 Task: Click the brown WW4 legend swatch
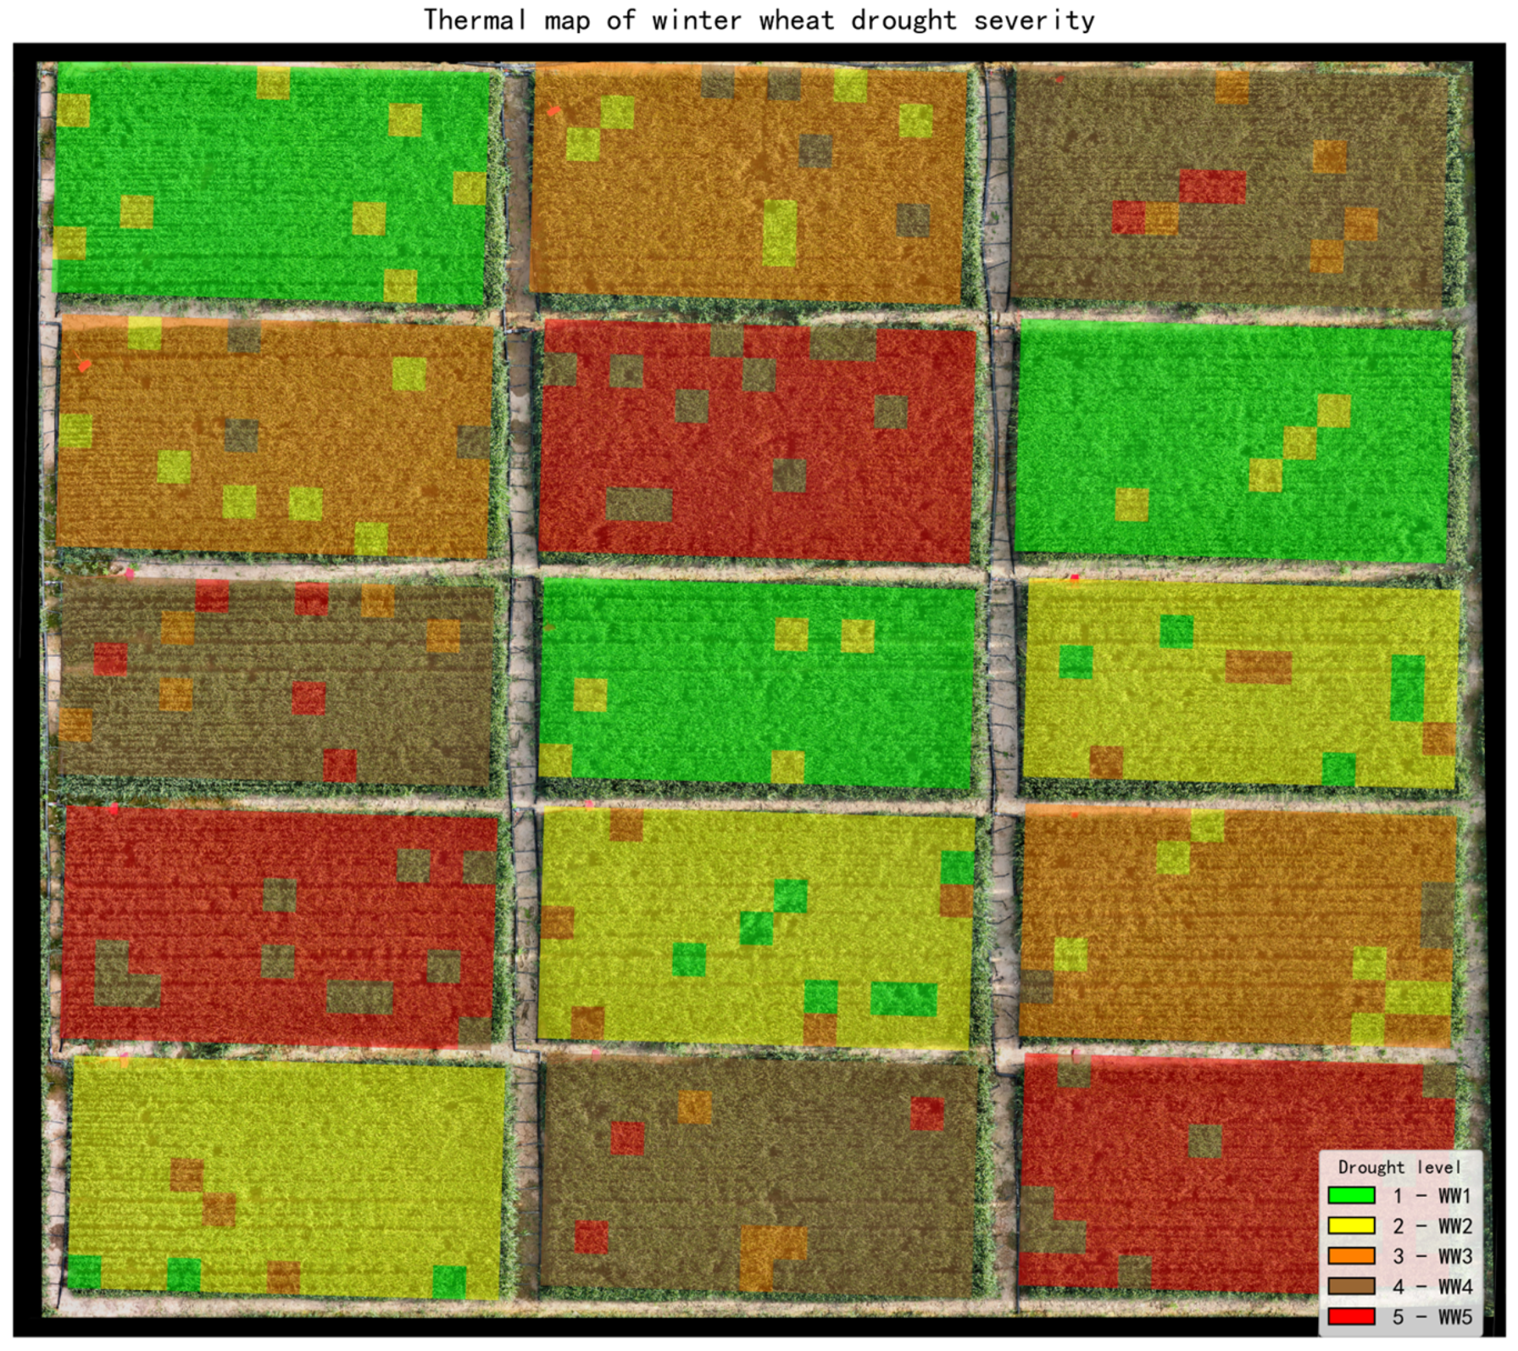click(x=1351, y=1286)
